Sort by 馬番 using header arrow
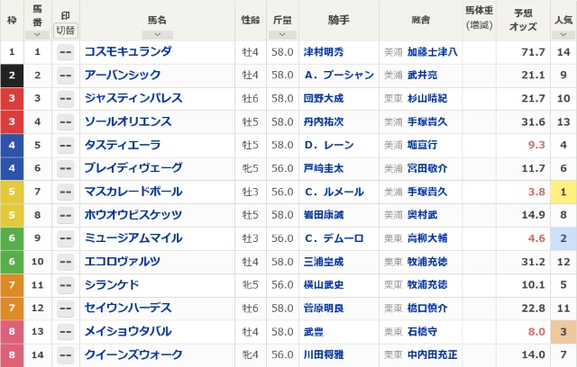Image resolution: width=577 pixels, height=367 pixels. tap(37, 33)
